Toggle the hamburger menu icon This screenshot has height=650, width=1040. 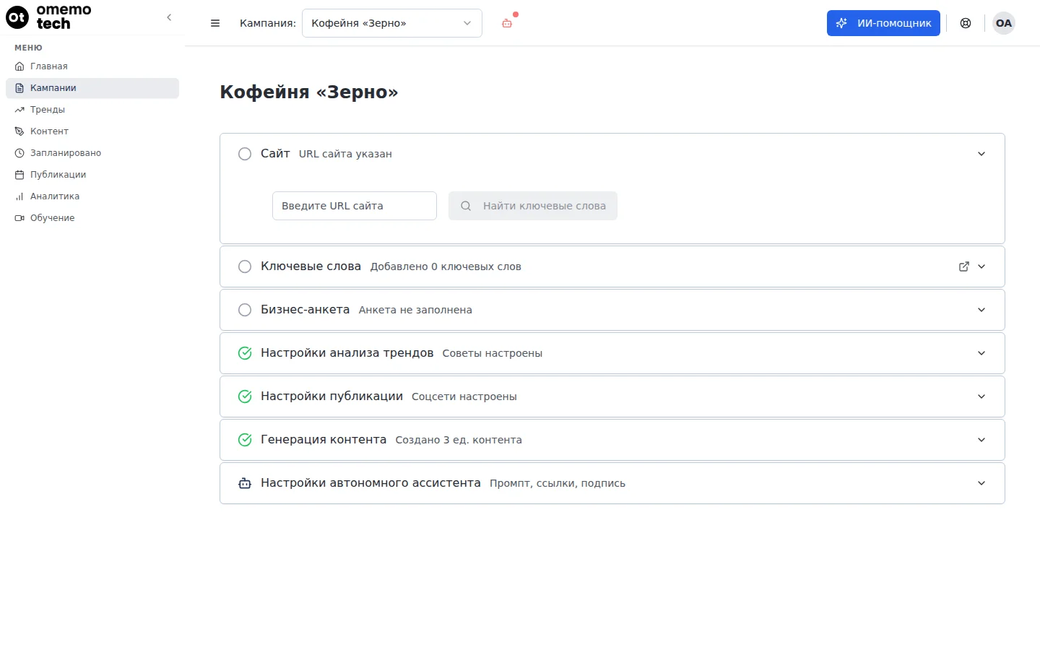tap(215, 23)
